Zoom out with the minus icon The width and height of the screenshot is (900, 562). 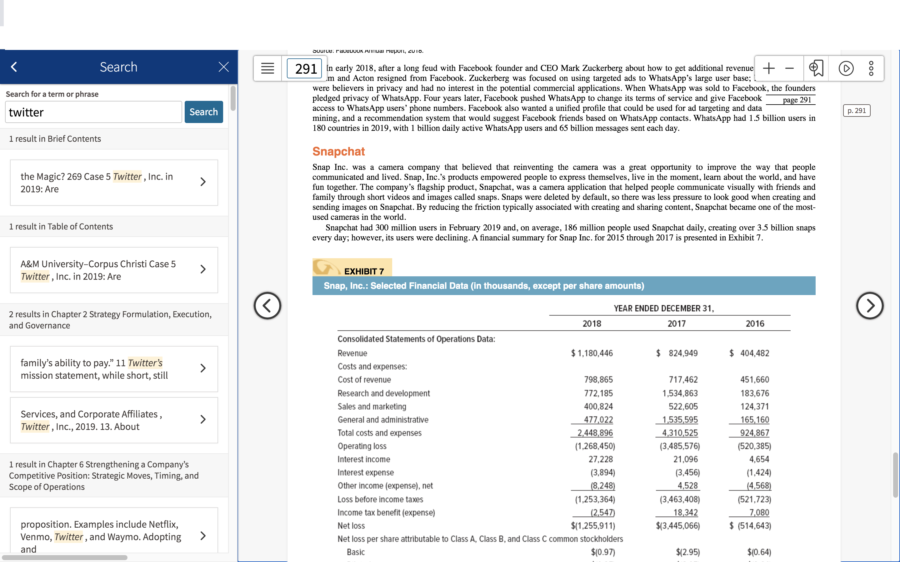pyautogui.click(x=790, y=68)
